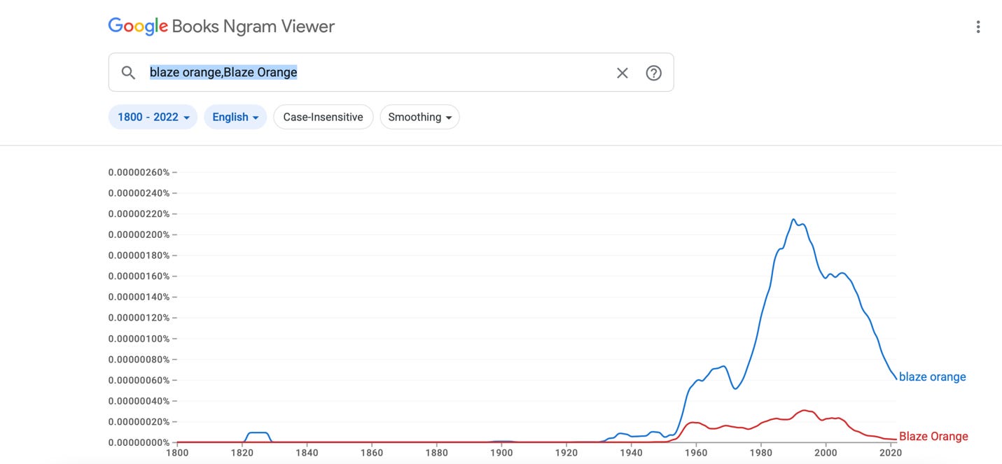Click the 1900 label on the x-axis
1002x464 pixels.
pyautogui.click(x=501, y=453)
